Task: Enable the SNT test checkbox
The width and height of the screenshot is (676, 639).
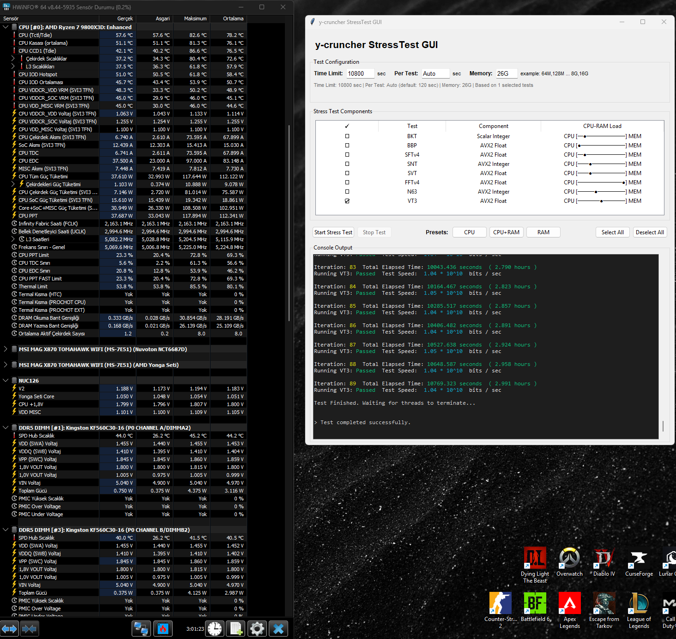Action: click(x=347, y=164)
